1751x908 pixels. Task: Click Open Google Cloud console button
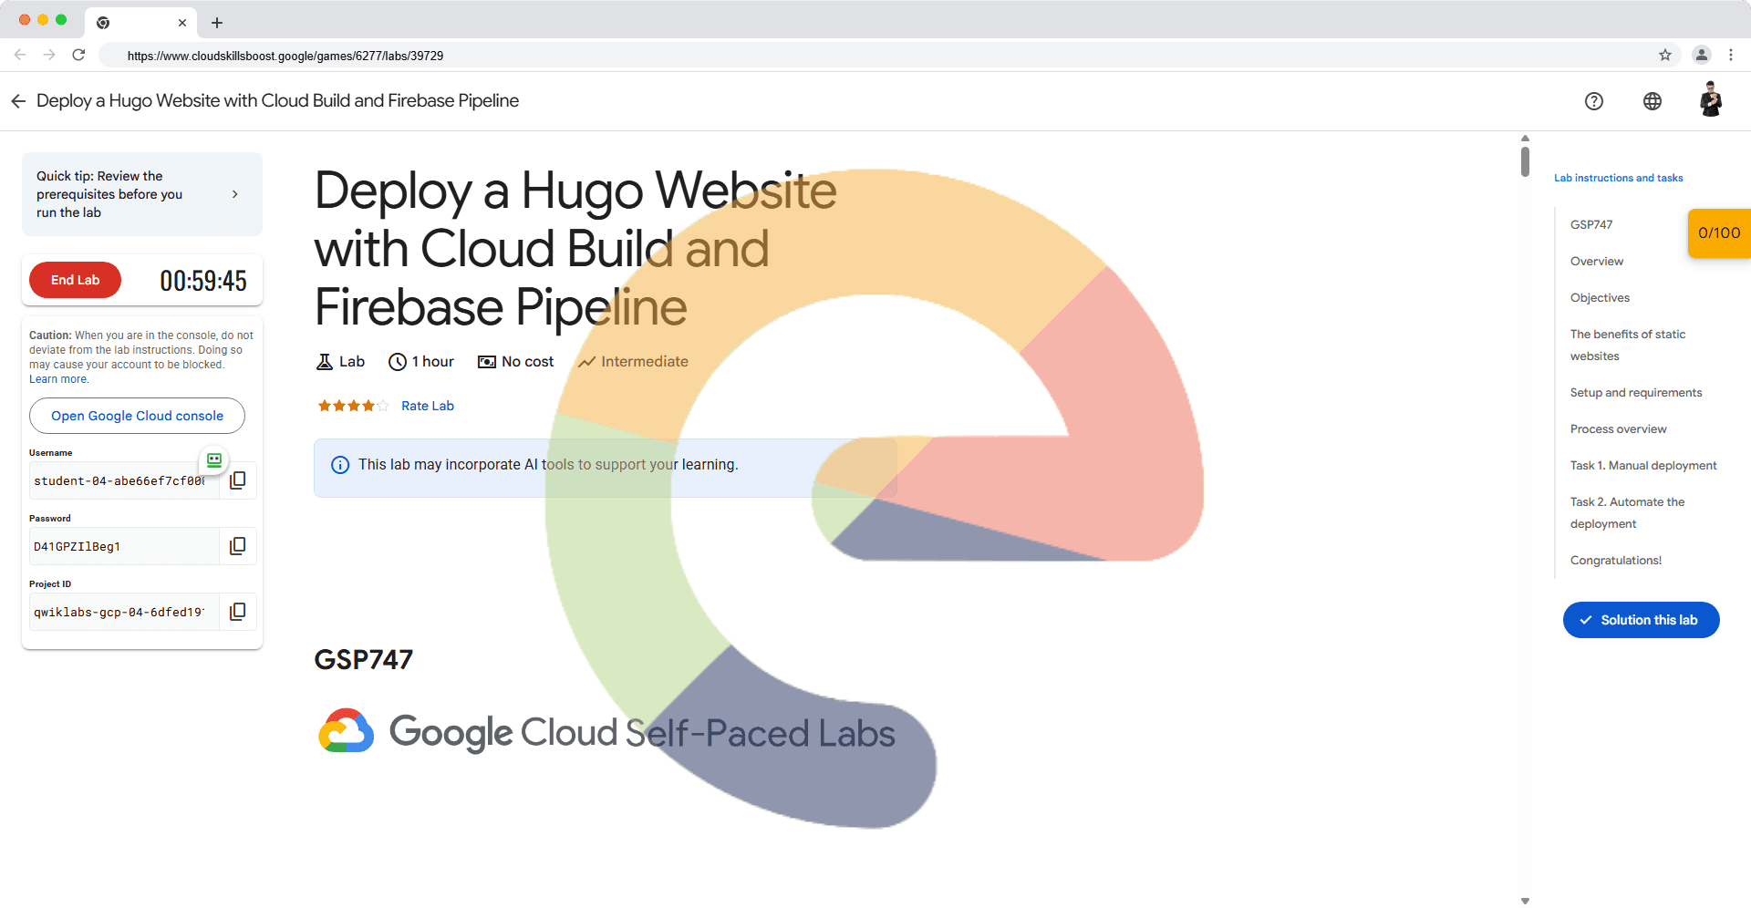click(x=137, y=416)
